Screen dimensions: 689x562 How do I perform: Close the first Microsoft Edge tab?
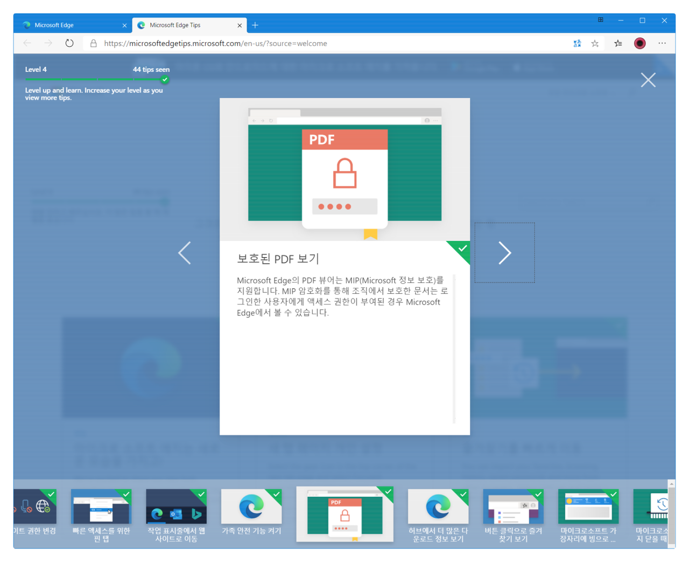pyautogui.click(x=124, y=25)
